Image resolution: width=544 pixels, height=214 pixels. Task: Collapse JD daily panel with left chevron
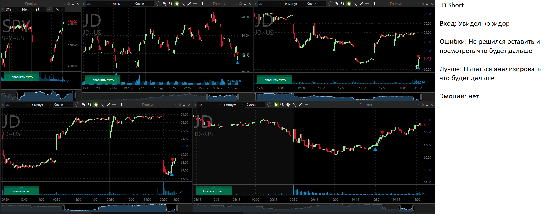click(236, 4)
